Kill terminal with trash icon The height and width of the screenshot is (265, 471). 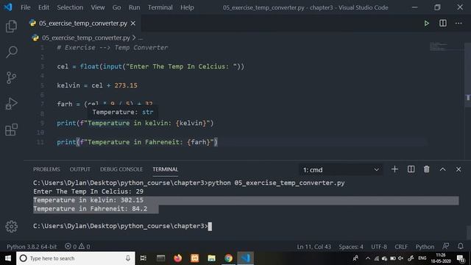coord(427,169)
